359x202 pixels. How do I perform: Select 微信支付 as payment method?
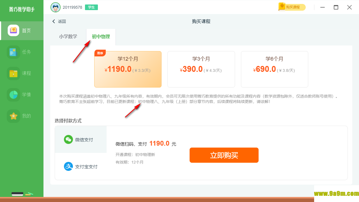pyautogui.click(x=81, y=140)
